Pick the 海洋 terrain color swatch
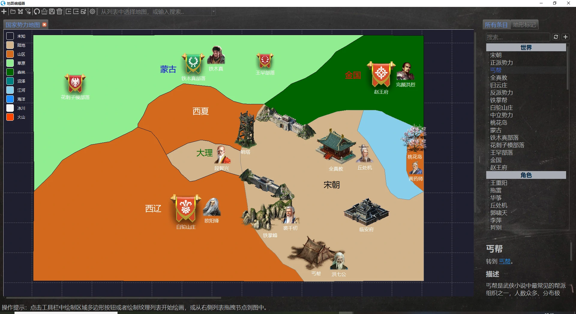 10,99
